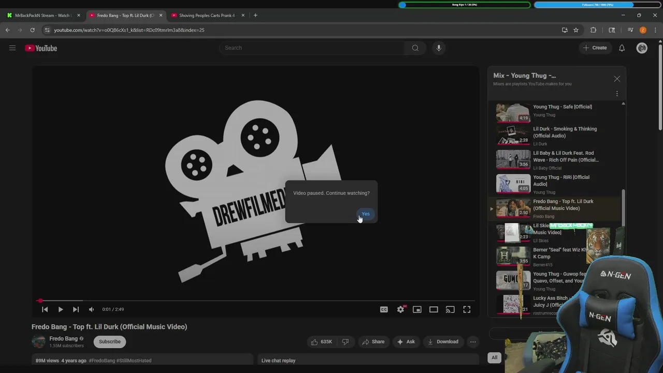Go back in the browser
This screenshot has width=663, height=373.
click(x=8, y=30)
